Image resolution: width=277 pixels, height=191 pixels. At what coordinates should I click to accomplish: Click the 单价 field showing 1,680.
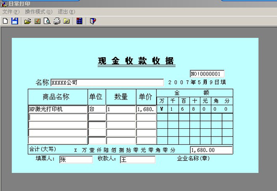(x=146, y=109)
